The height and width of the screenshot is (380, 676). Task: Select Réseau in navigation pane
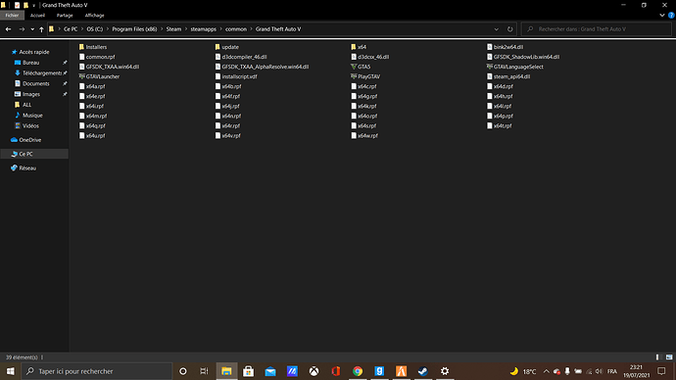27,168
